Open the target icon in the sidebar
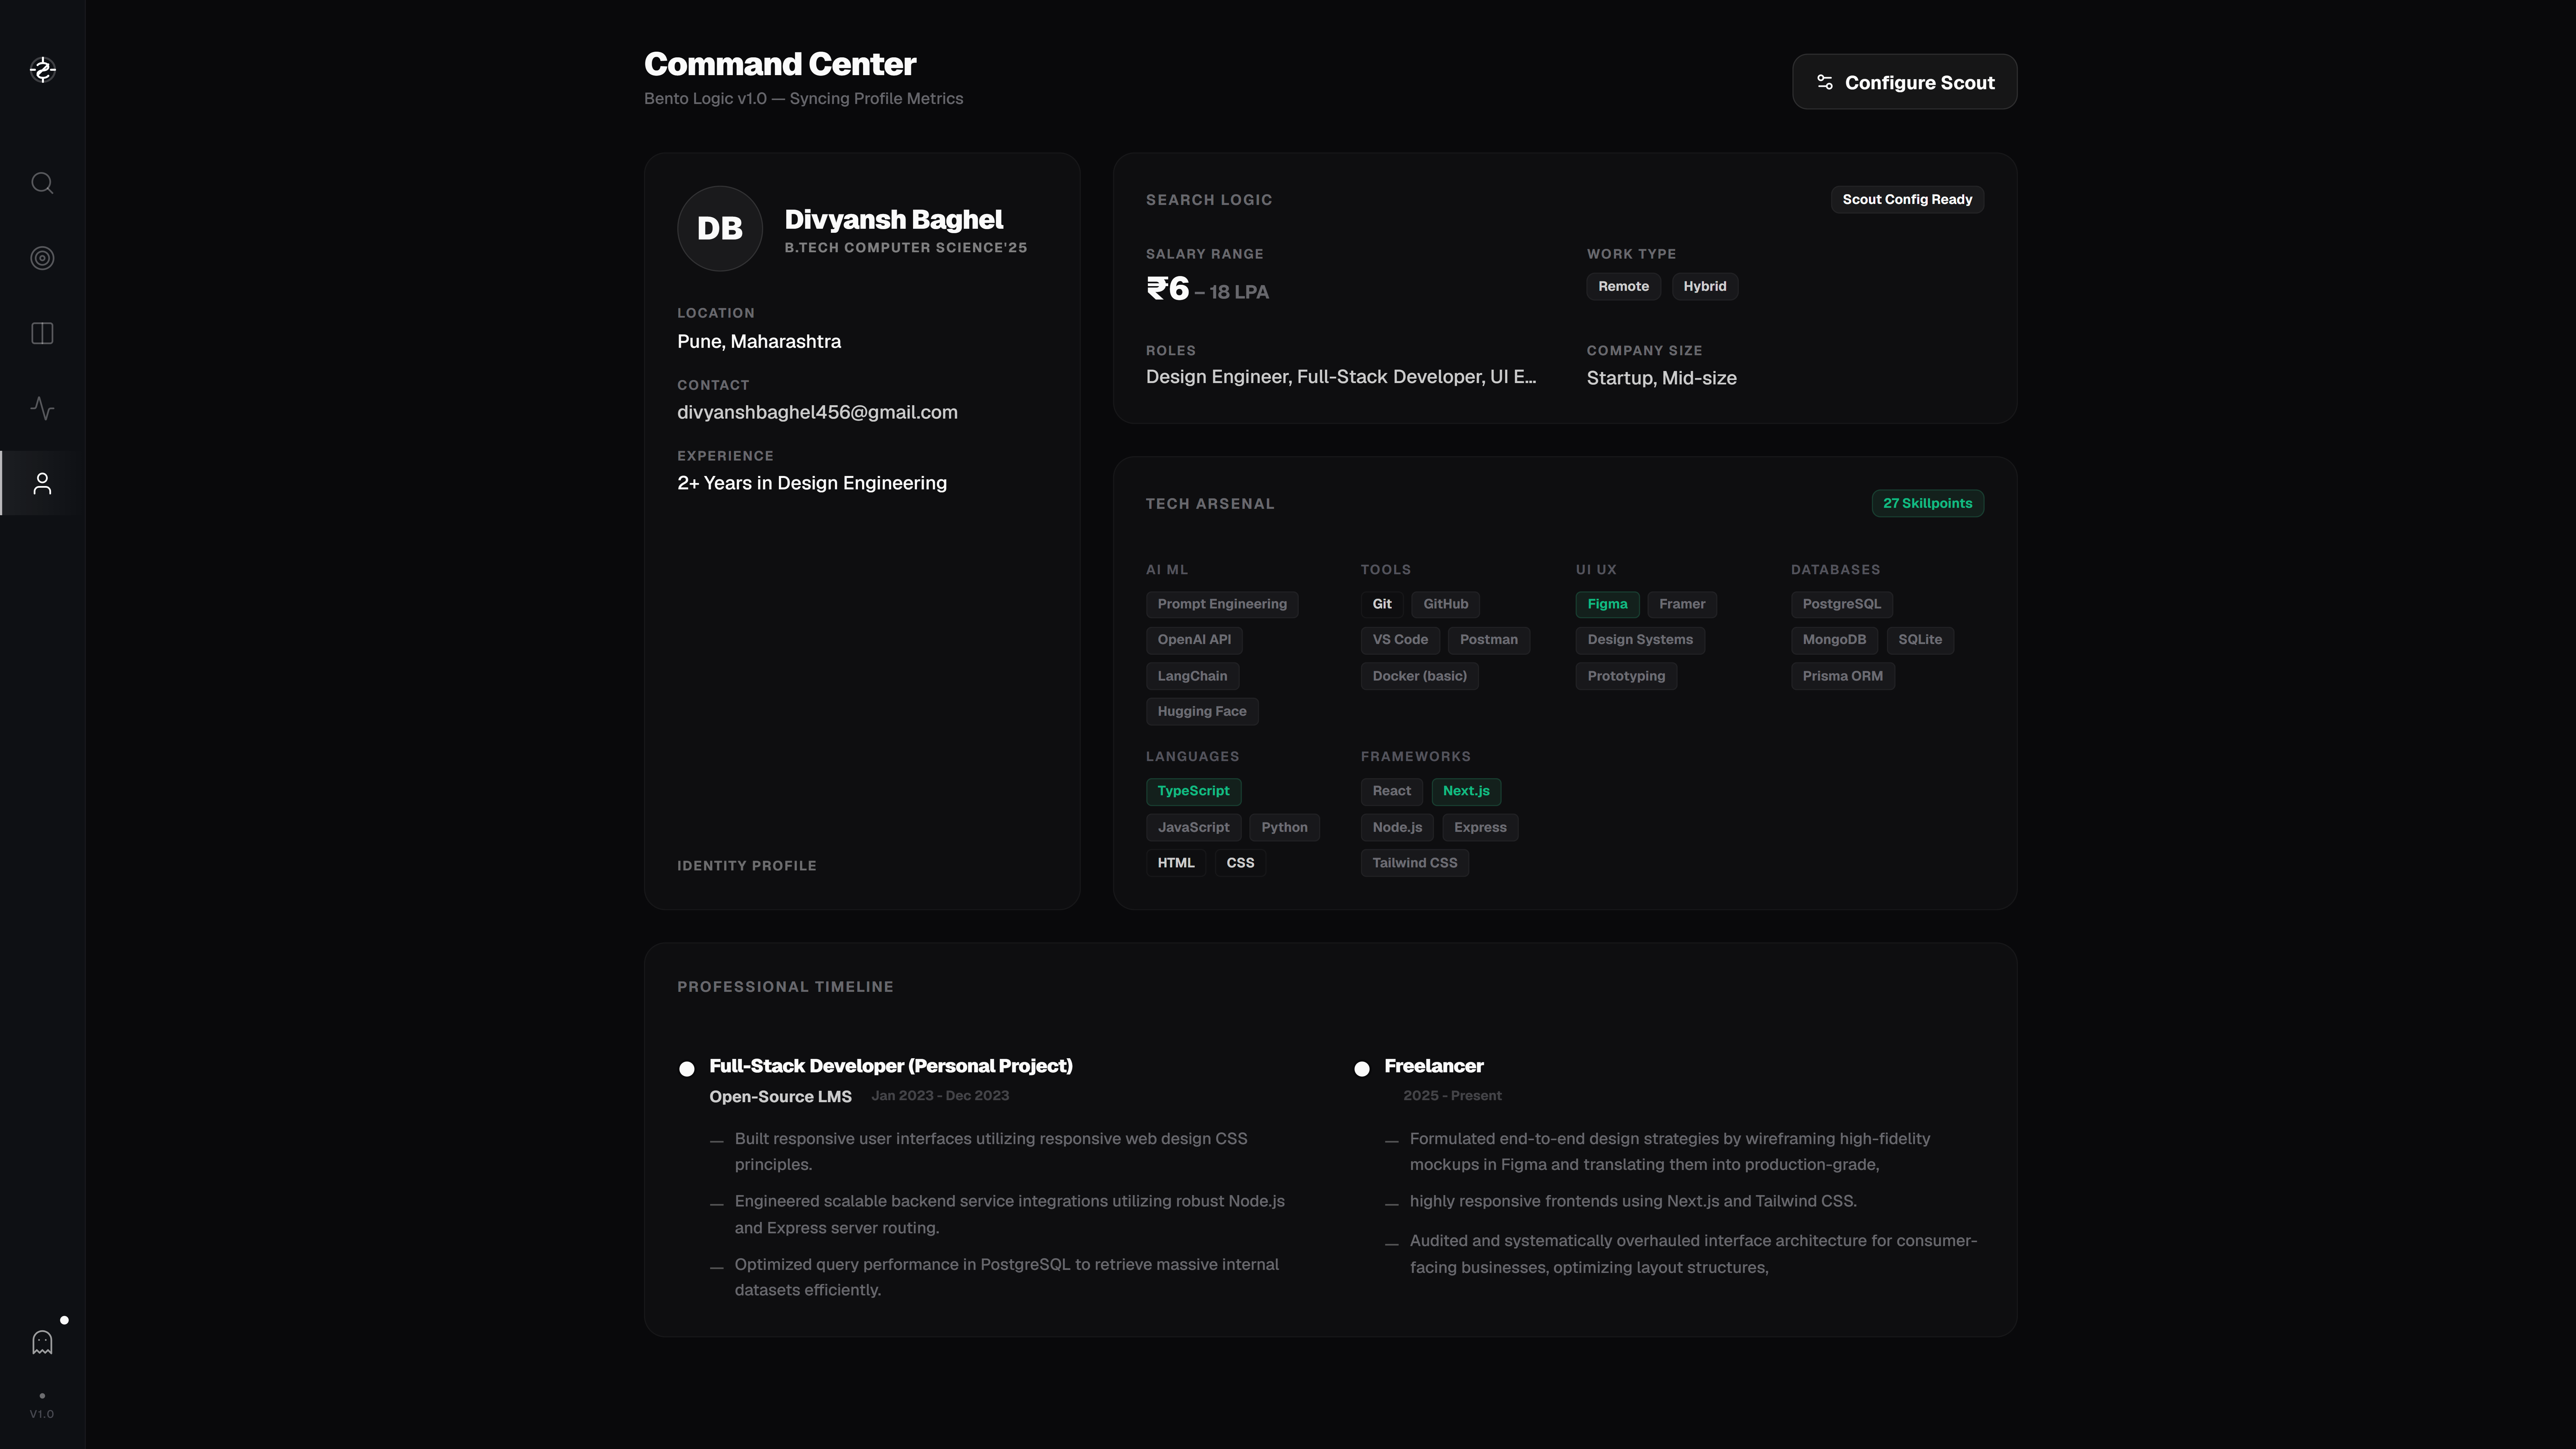Image resolution: width=2576 pixels, height=1449 pixels. coord(42,258)
